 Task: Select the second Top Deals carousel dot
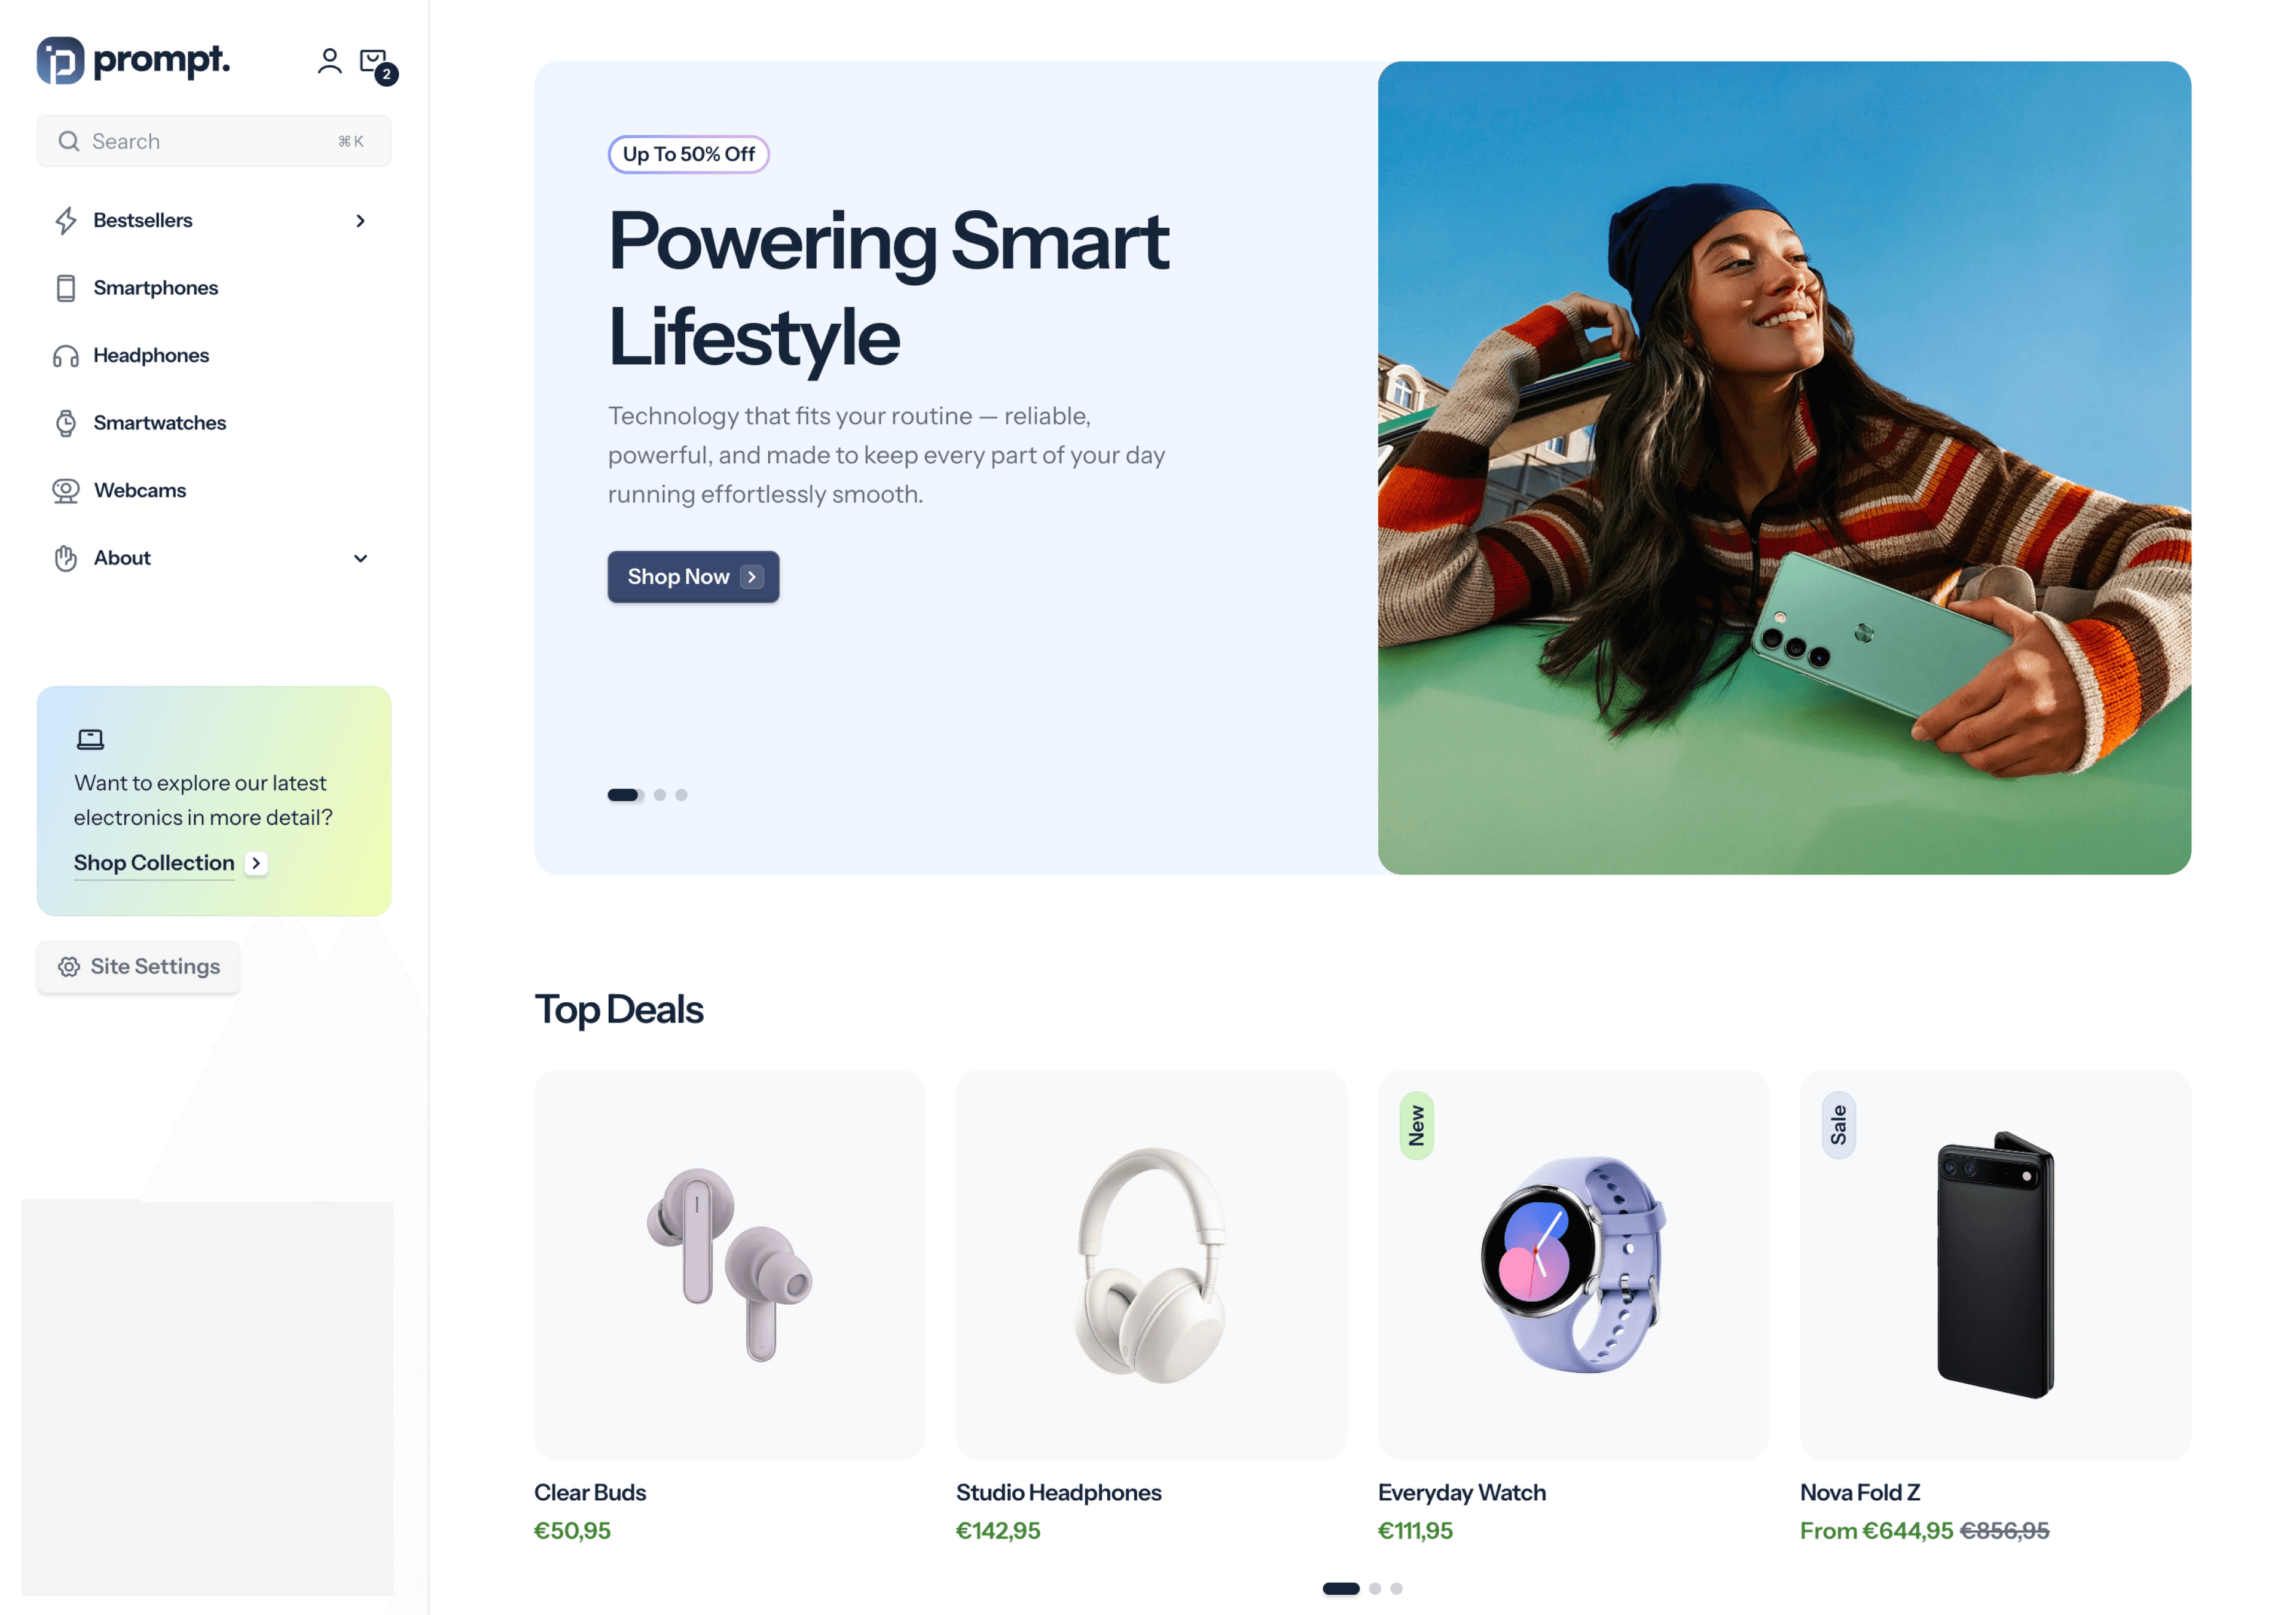[x=1375, y=1588]
